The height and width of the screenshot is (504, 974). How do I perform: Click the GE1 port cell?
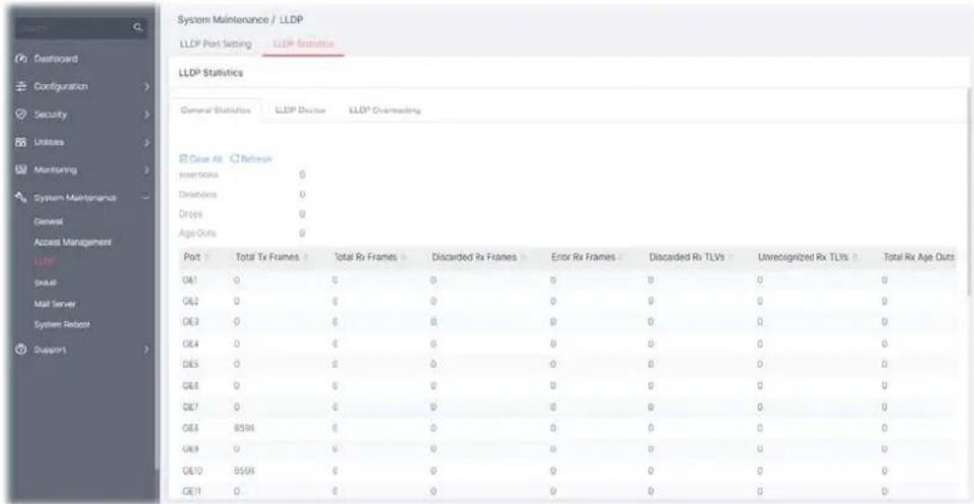tap(190, 280)
